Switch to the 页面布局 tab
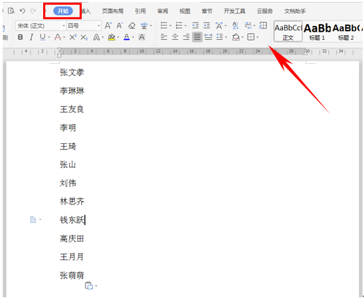The width and height of the screenshot is (364, 300). point(113,11)
